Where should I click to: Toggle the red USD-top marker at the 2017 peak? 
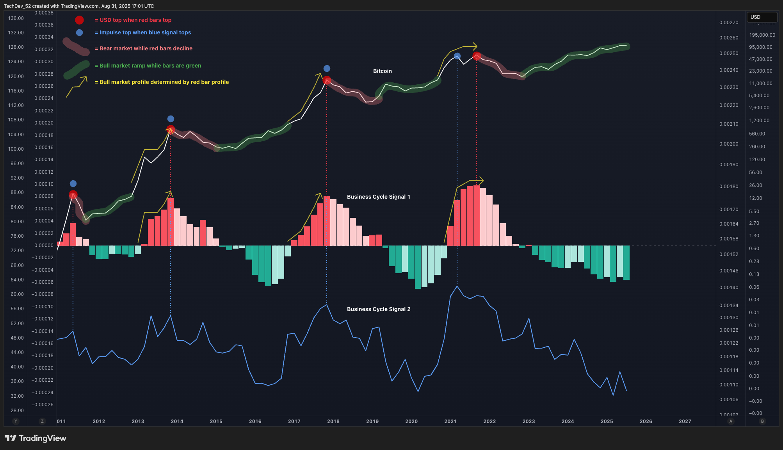pyautogui.click(x=327, y=81)
